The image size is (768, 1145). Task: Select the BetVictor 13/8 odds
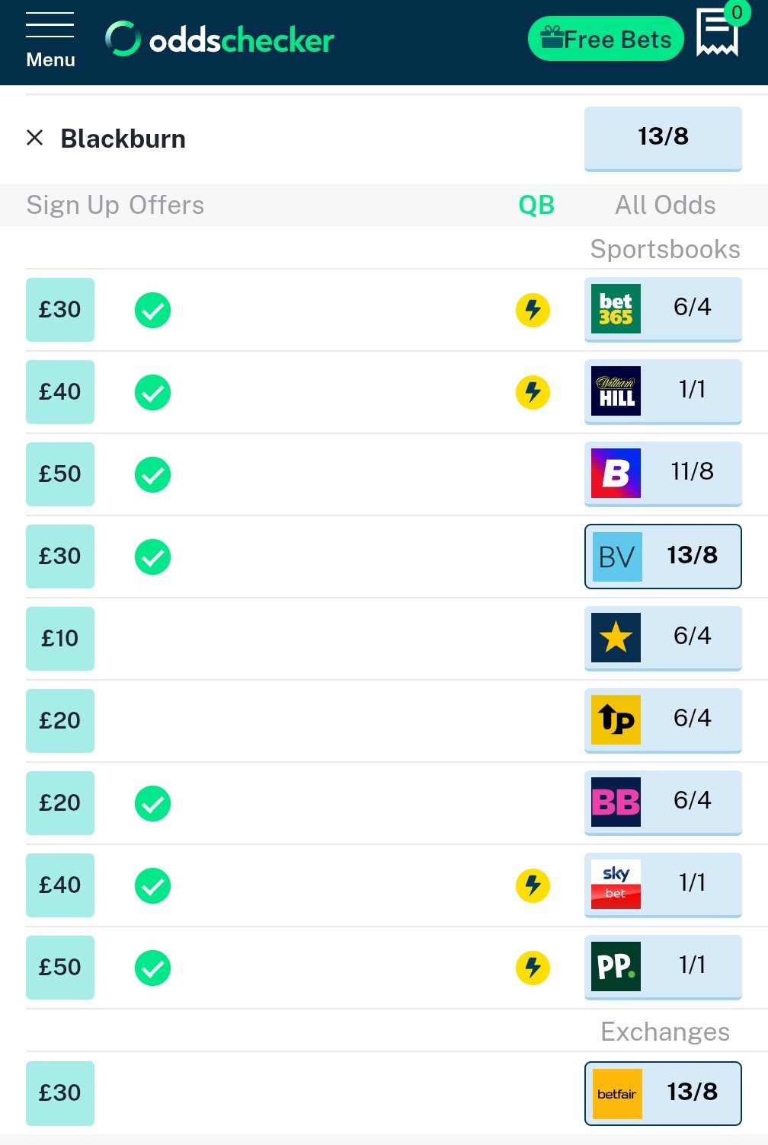(663, 556)
